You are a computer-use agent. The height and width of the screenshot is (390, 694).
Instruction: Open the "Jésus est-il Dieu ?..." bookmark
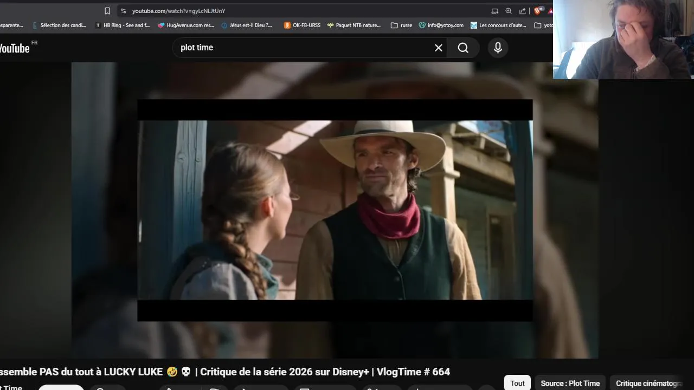click(247, 25)
